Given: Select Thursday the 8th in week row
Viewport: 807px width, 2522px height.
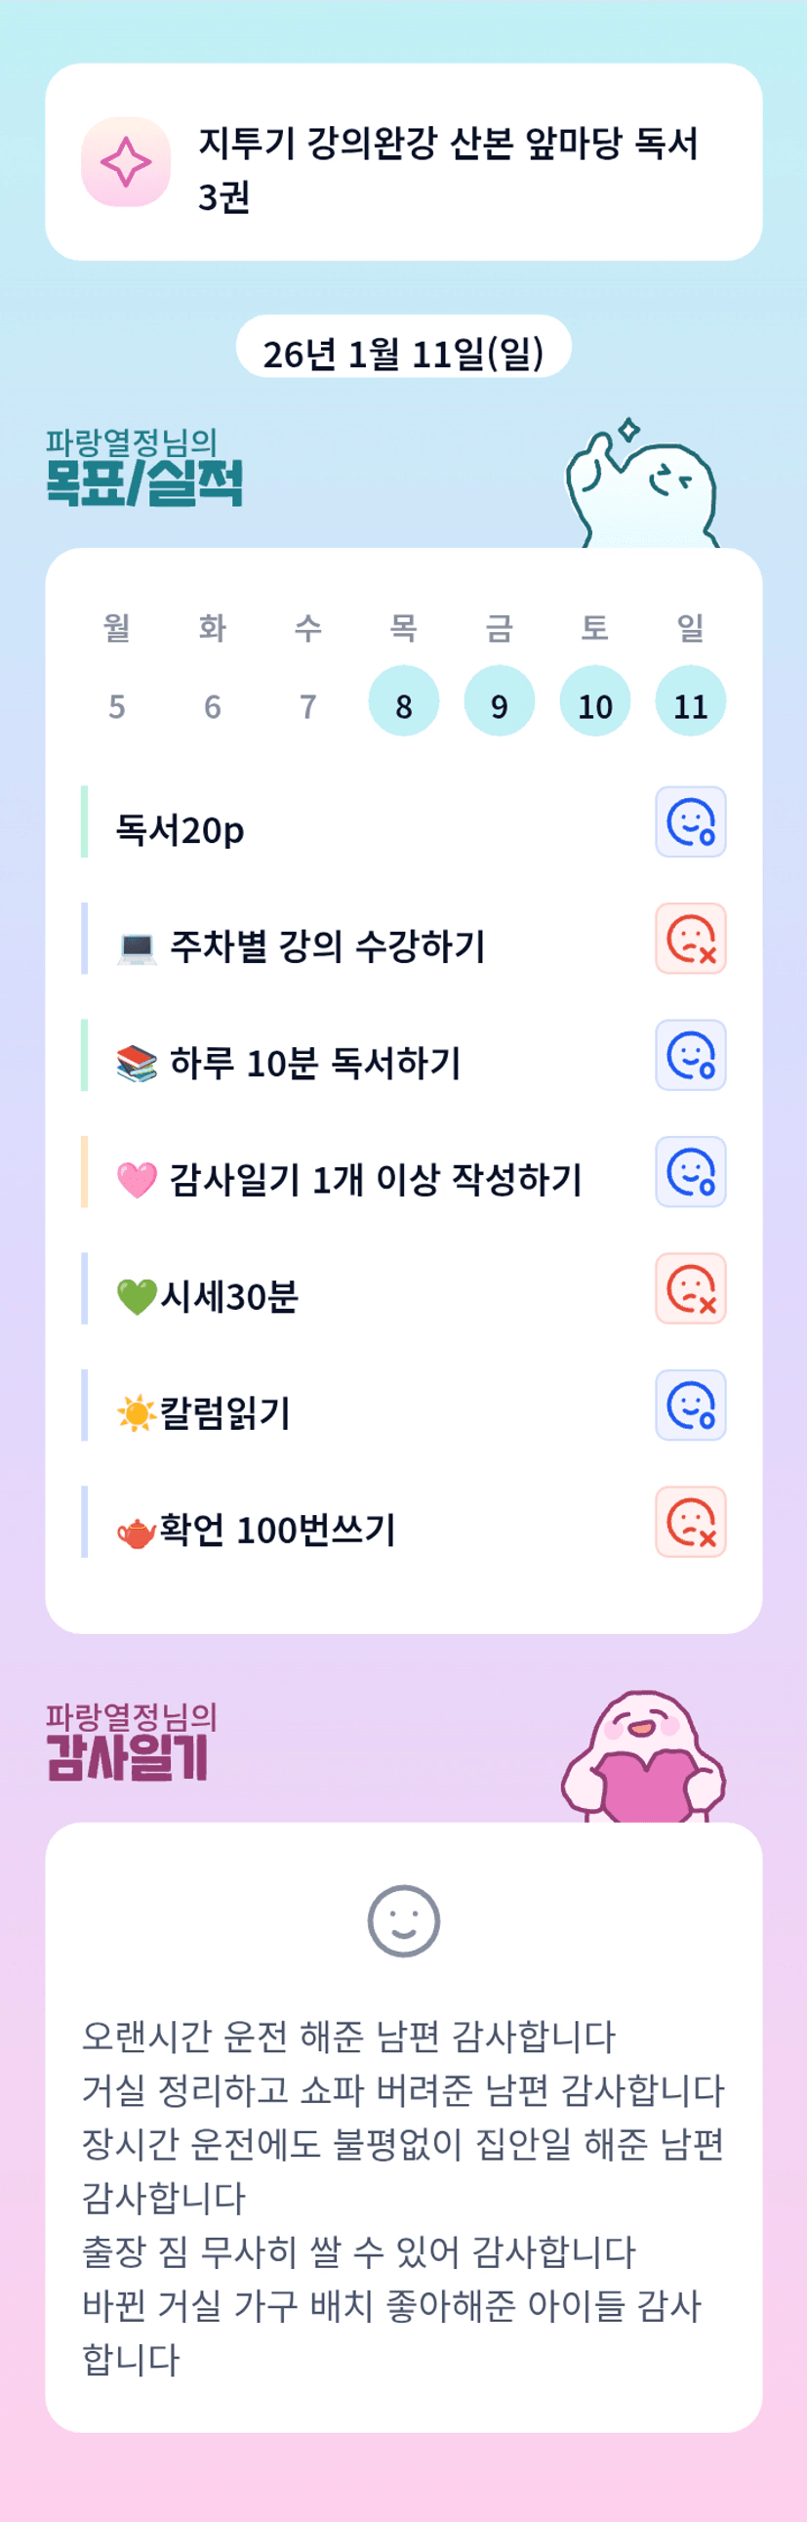Looking at the screenshot, I should (x=403, y=701).
